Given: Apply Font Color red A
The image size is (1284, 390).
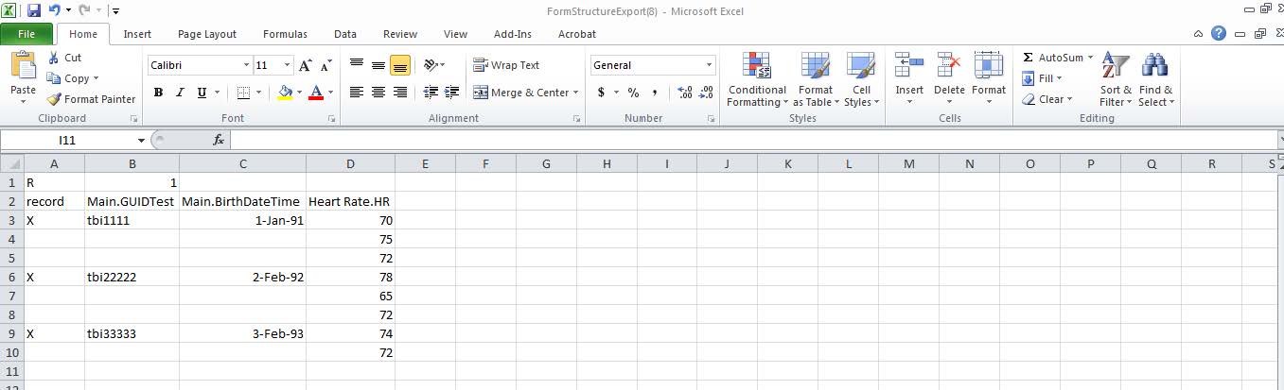Looking at the screenshot, I should click(x=316, y=93).
